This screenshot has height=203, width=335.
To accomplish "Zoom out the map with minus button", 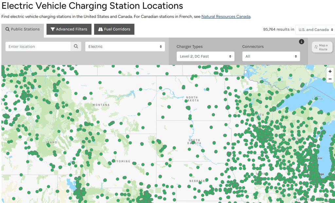I will pyautogui.click(x=330, y=79).
